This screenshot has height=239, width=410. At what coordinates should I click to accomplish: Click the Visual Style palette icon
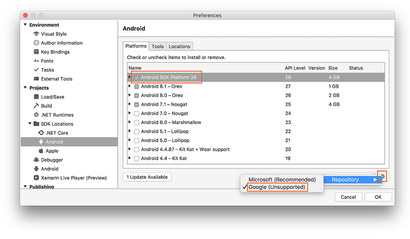click(x=36, y=34)
